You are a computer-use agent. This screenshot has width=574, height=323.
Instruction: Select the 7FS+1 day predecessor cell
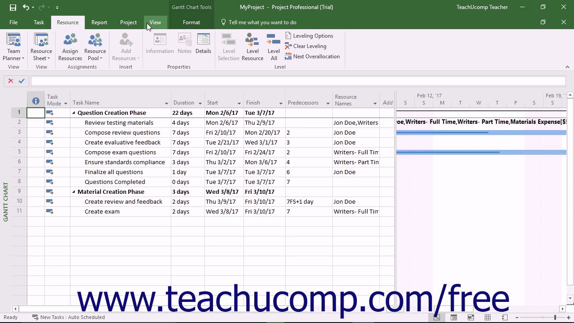309,202
